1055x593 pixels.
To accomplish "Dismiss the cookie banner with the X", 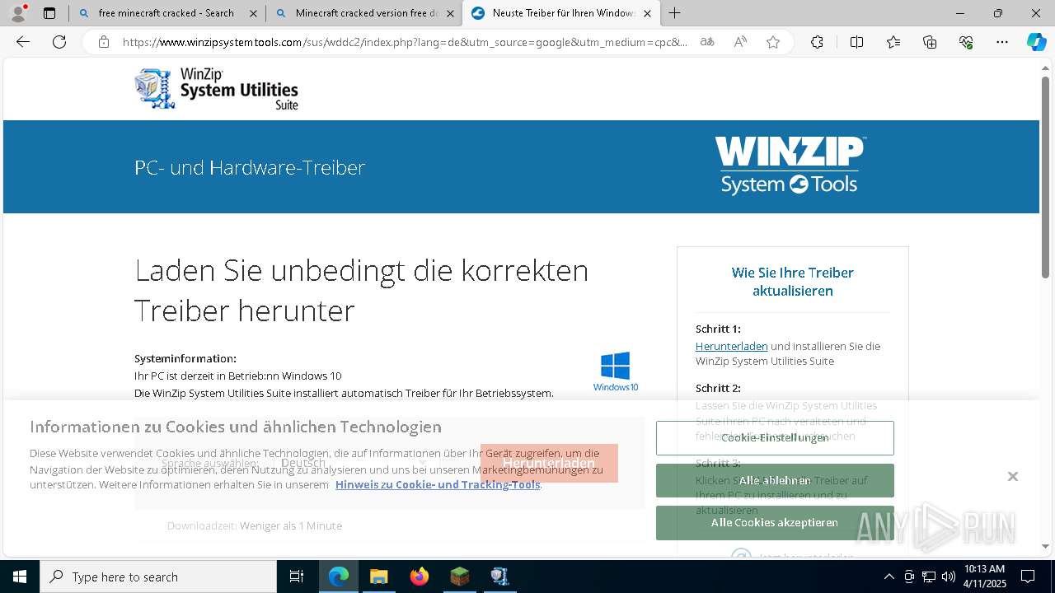I will click(x=1013, y=476).
